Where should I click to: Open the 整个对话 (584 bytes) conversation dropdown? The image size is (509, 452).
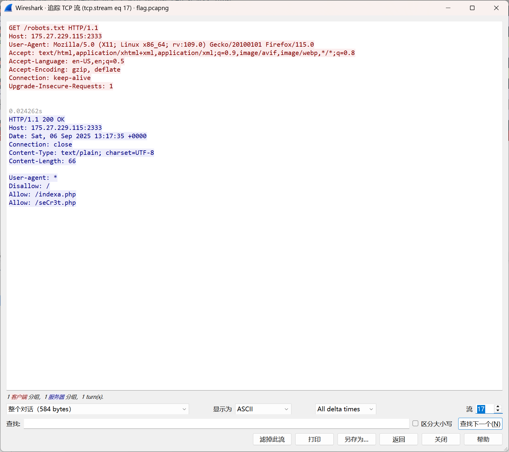coord(98,409)
